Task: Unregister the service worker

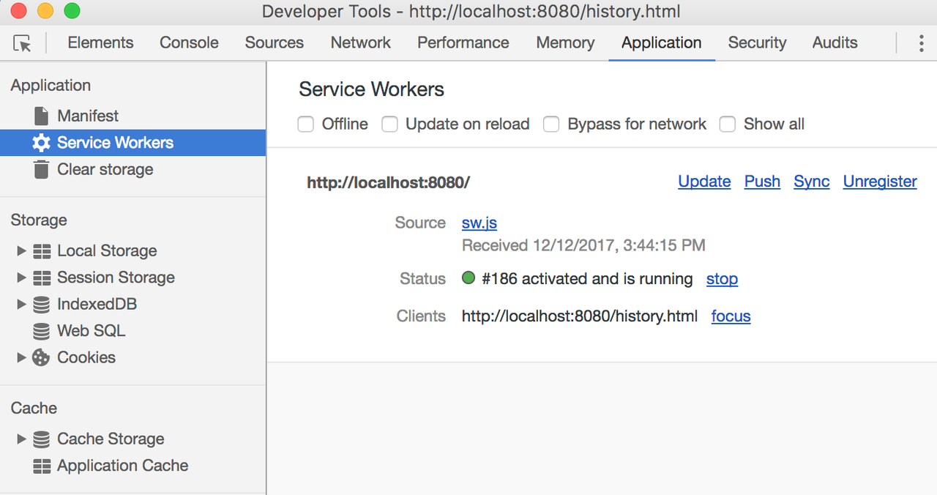Action: [880, 182]
